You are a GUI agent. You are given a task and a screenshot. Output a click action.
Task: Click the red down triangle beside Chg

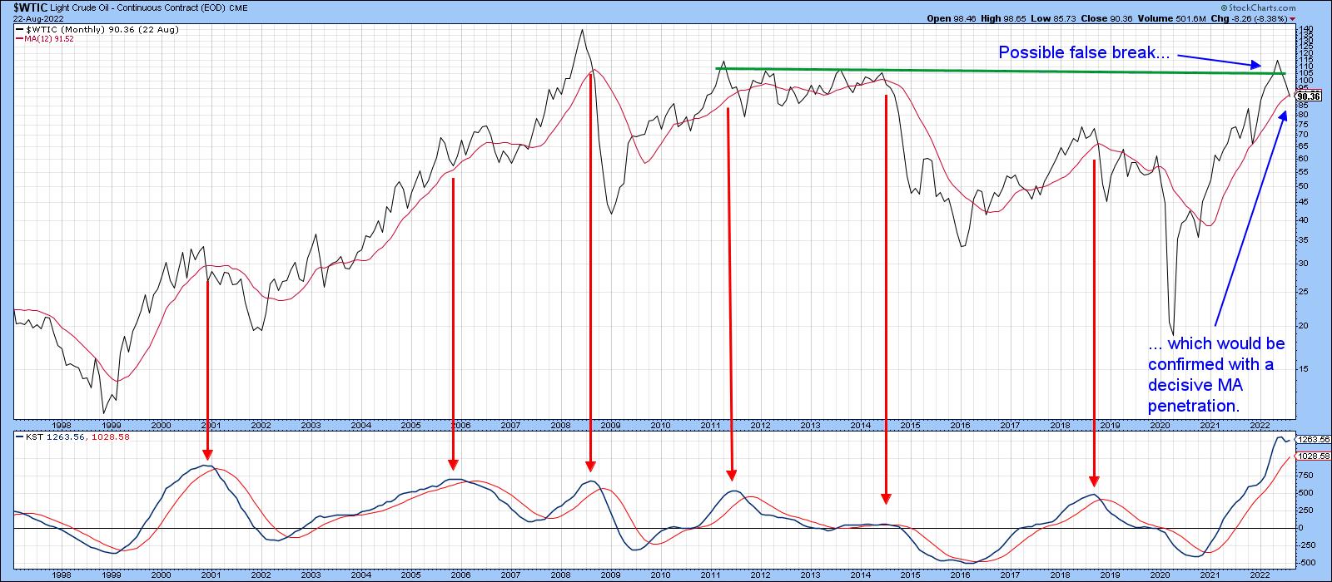pos(1293,18)
